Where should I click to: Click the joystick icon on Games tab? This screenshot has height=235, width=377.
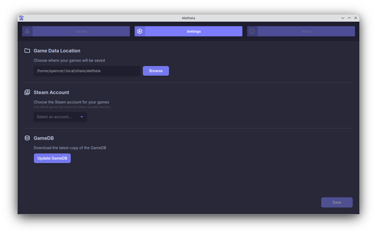(x=27, y=31)
